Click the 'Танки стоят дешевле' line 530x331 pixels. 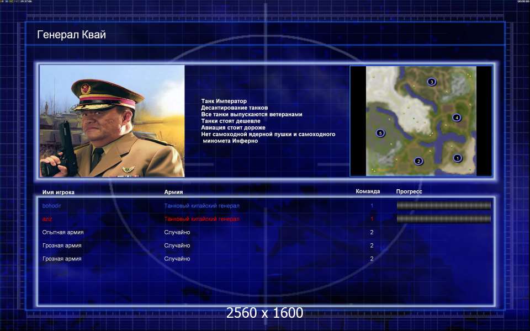click(x=231, y=121)
